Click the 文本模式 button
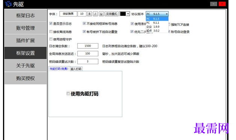The width and height of the screenshot is (236, 140). point(111,14)
